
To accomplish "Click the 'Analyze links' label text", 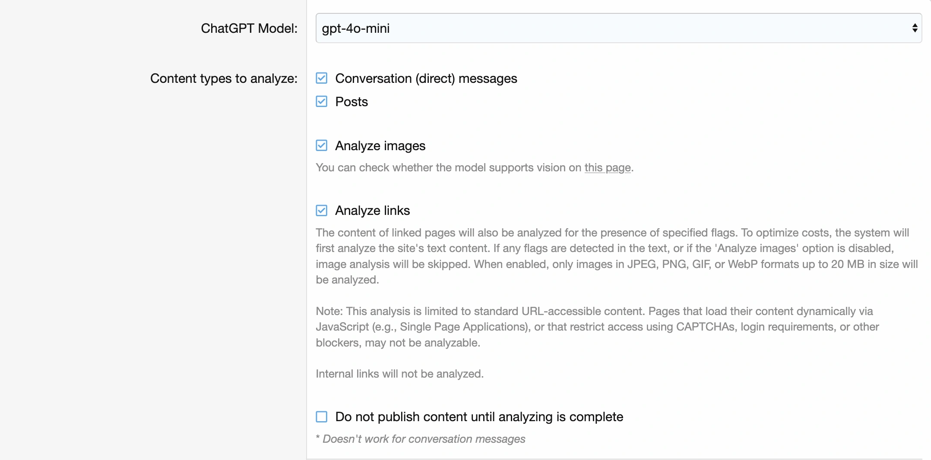I will 372,211.
